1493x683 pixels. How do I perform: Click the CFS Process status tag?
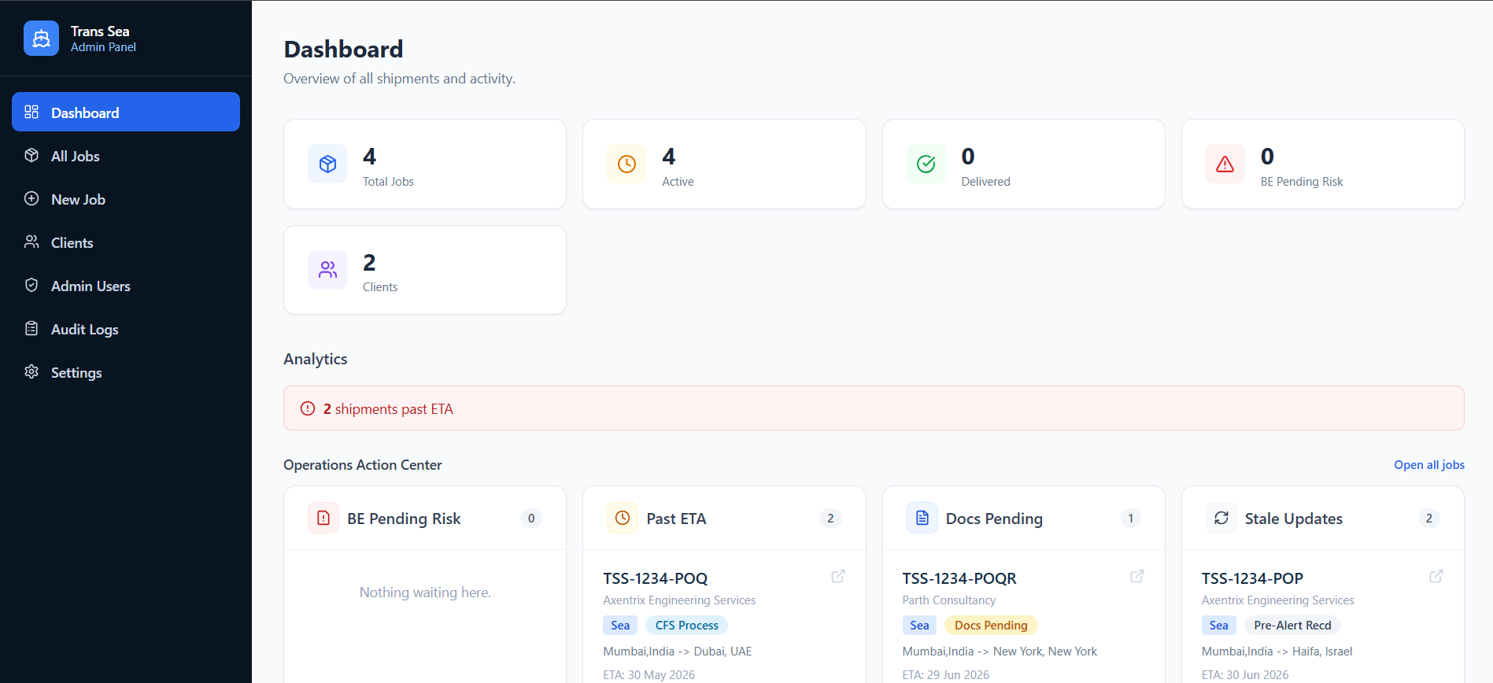pos(686,626)
